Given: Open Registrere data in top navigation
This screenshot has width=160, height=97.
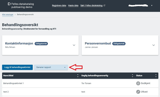Looking at the screenshot, I should point(59,6).
